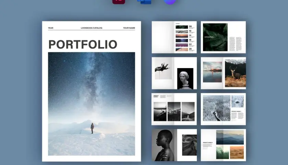This screenshot has height=165, width=288.
Task: Click the INTRODUCTION label on the leaves photo
Action: [x=209, y=37]
